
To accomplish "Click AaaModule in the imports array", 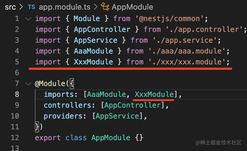I will click(x=107, y=94).
